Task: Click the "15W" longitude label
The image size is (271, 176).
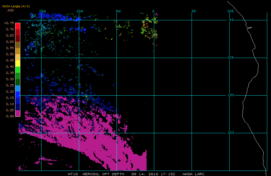Action: 43,11
